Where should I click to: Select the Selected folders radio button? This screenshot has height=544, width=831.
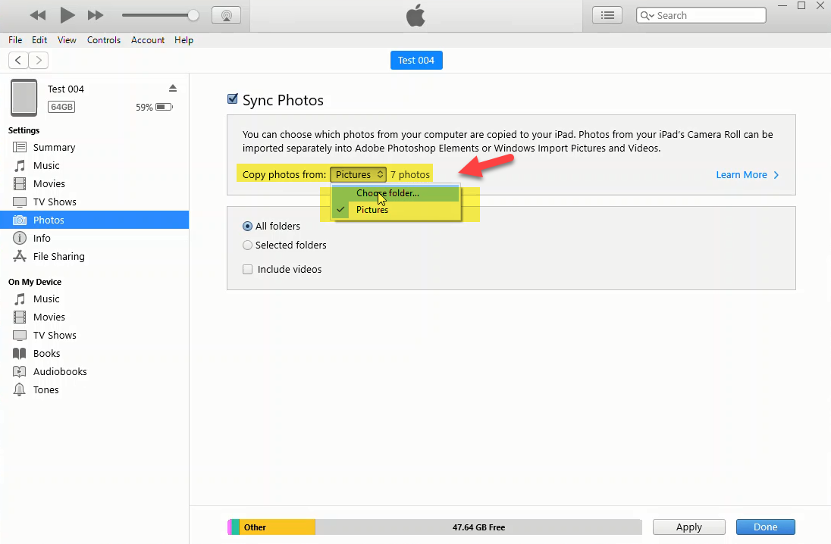[x=247, y=245]
